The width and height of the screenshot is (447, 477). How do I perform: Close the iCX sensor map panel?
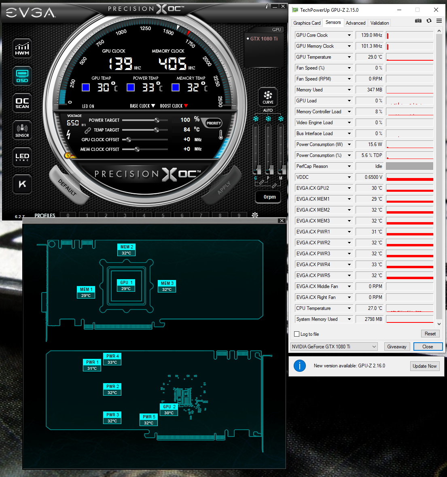click(282, 221)
